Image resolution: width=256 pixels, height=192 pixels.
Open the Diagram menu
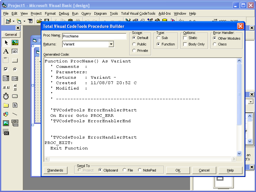(100, 13)
